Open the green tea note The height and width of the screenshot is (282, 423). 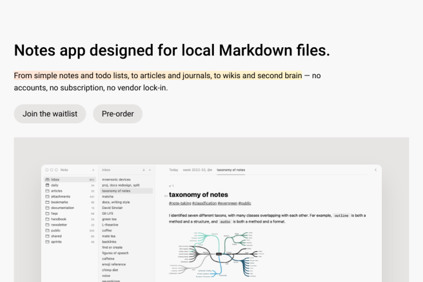tap(109, 219)
